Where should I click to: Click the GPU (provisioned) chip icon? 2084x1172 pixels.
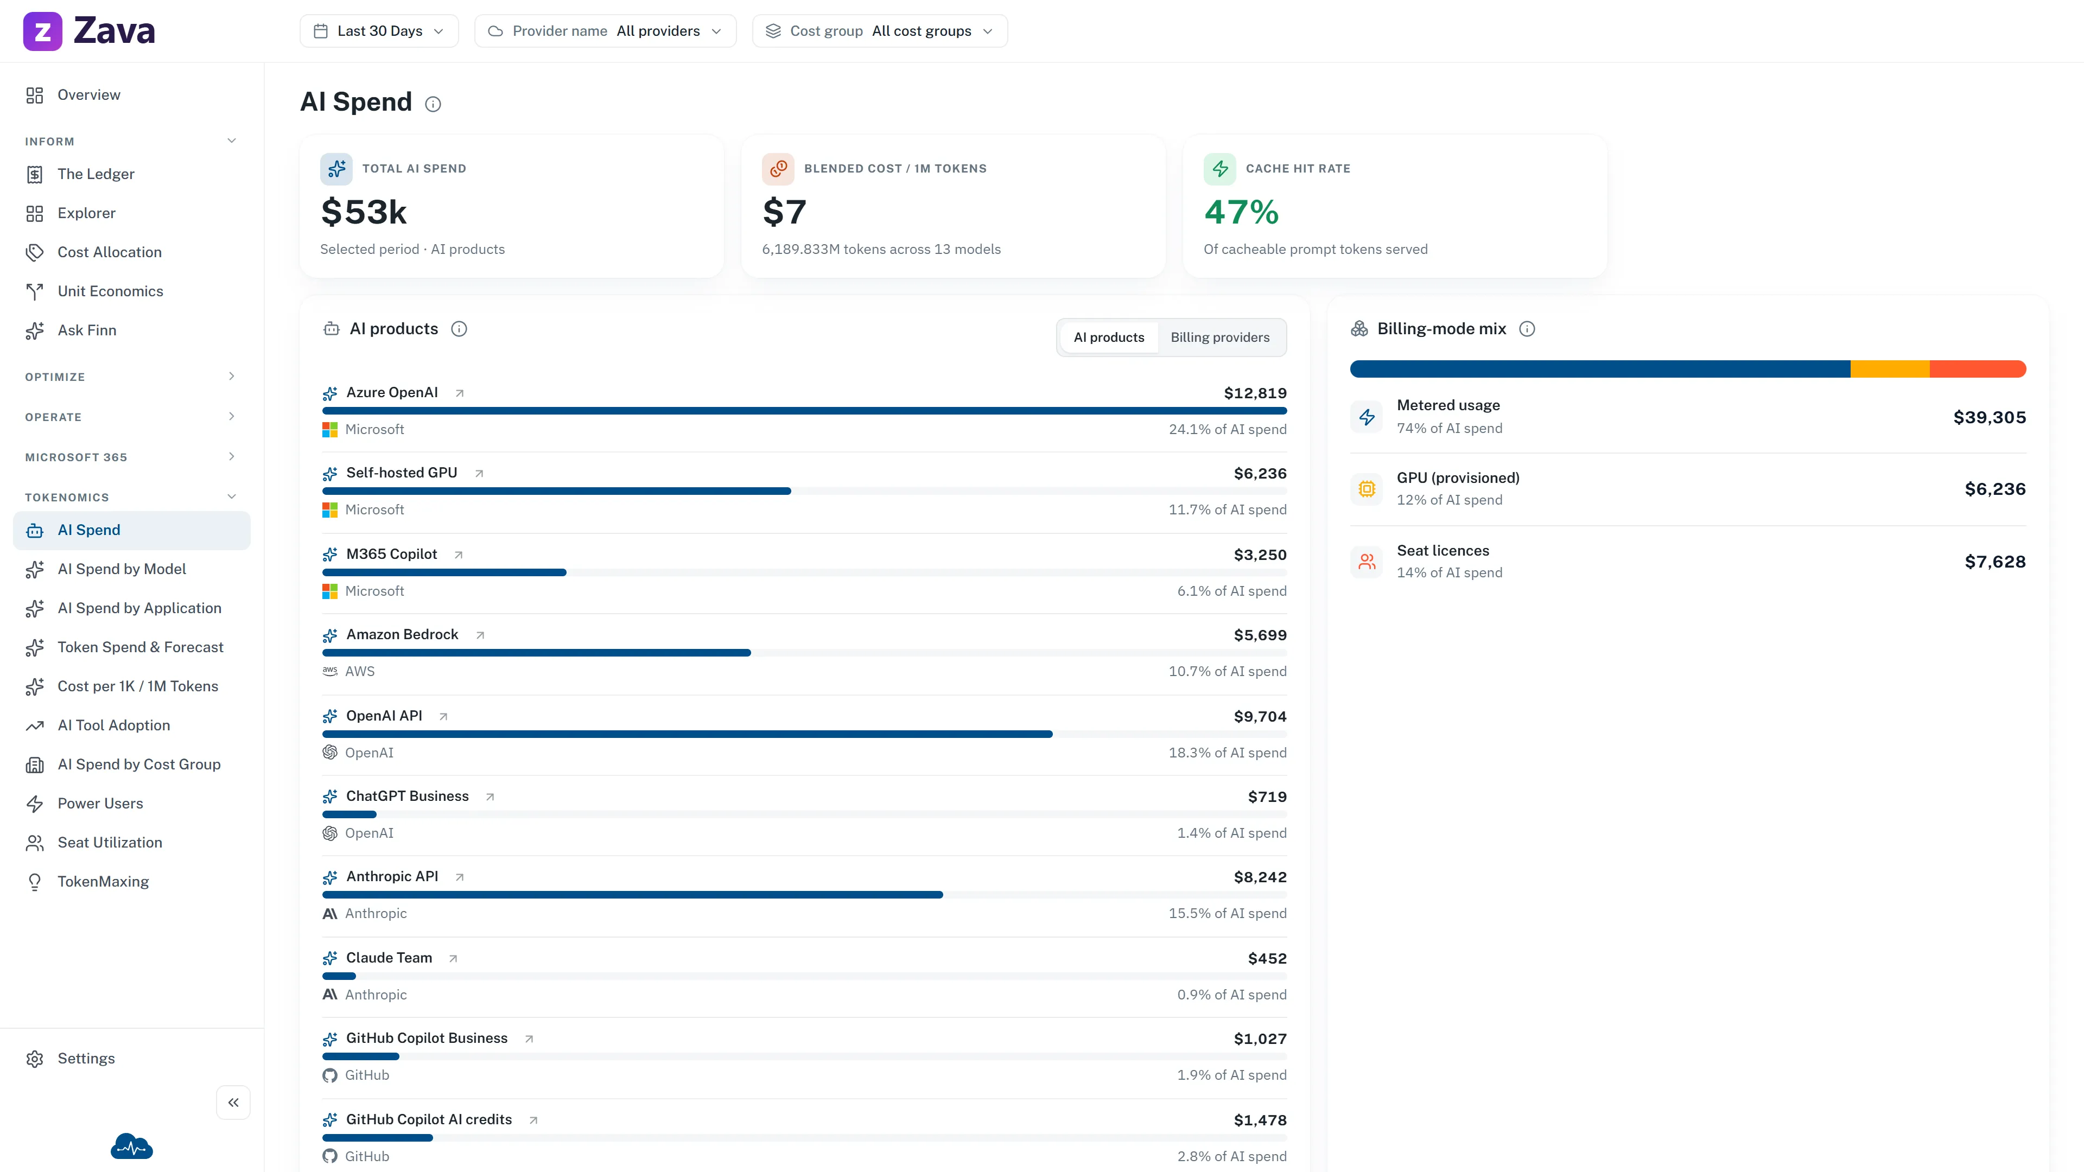pos(1367,489)
